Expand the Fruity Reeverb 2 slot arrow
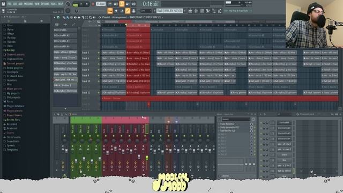Image resolution: width=343 pixels, height=193 pixels. click(x=219, y=124)
